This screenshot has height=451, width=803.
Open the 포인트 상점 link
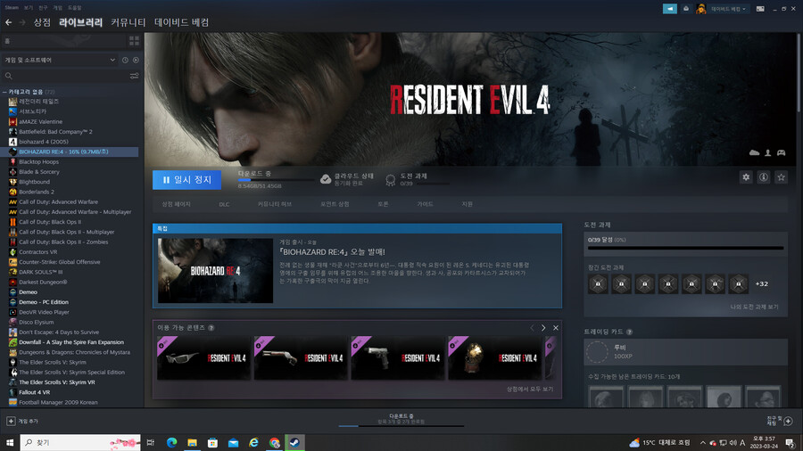pyautogui.click(x=335, y=204)
